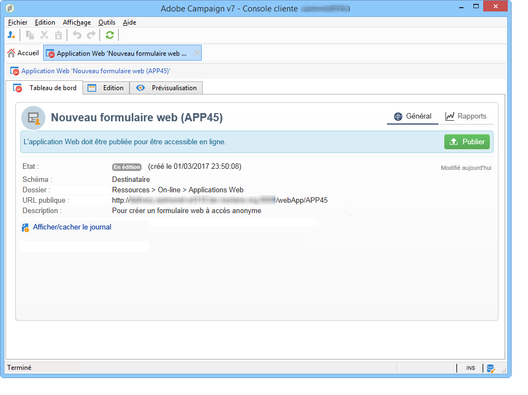Screen dimensions: 528x395
Task: Switch to the Edition tab of the form
Action: (106, 88)
